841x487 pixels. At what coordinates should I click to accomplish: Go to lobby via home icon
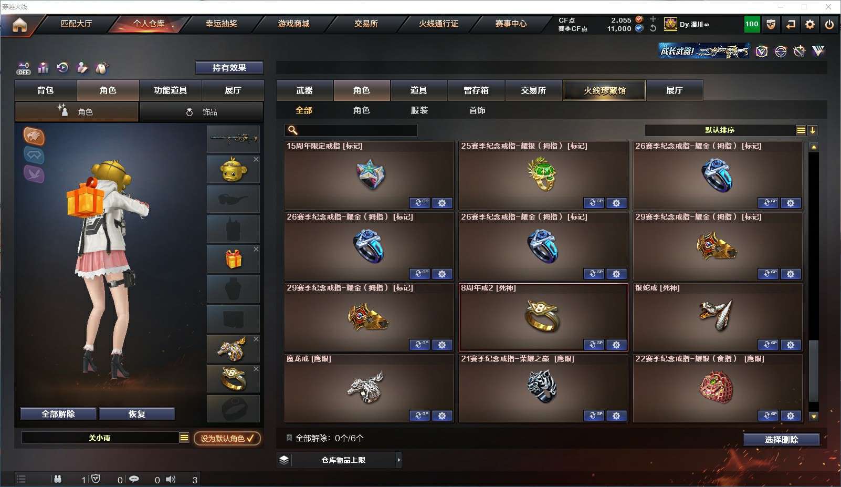tap(19, 25)
